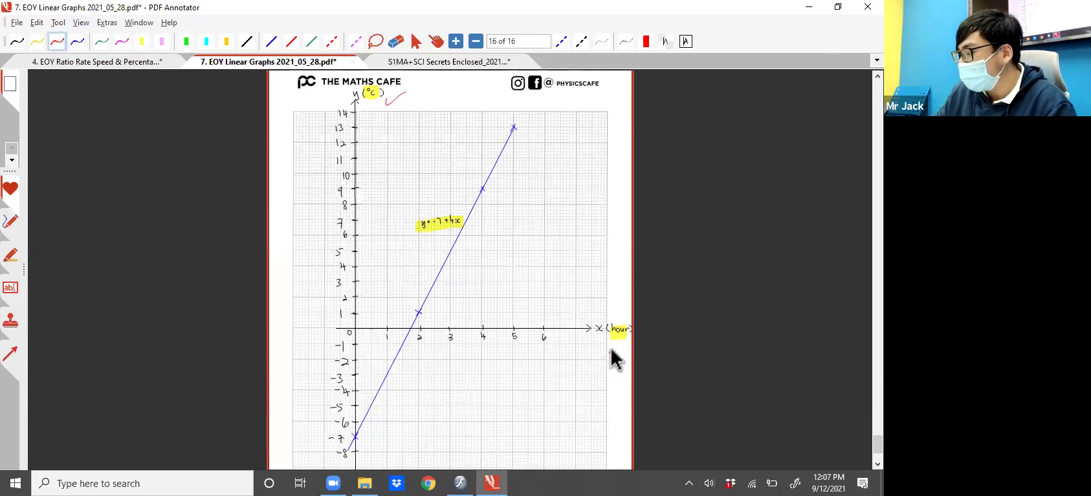Screen dimensions: 1091x496
Task: Select the red straight line tool
Action: [x=291, y=41]
